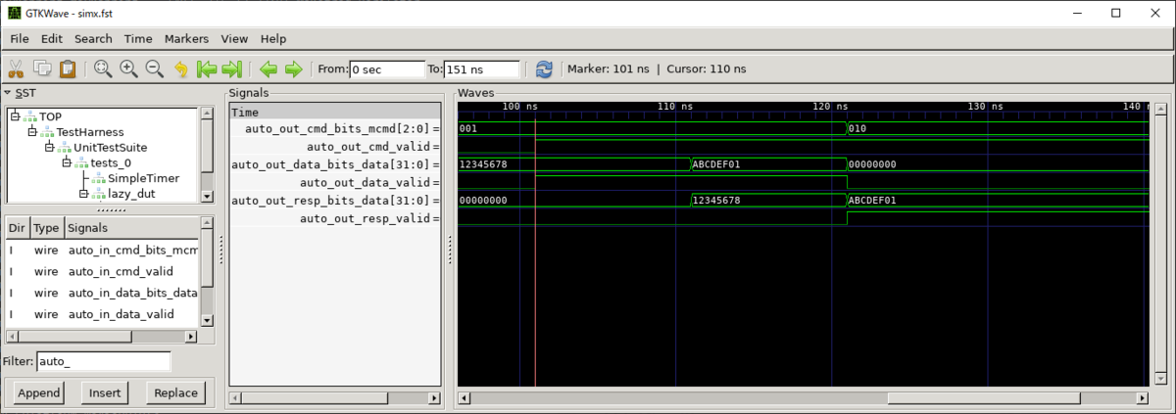Select the lazy_dut tree item

coord(131,194)
